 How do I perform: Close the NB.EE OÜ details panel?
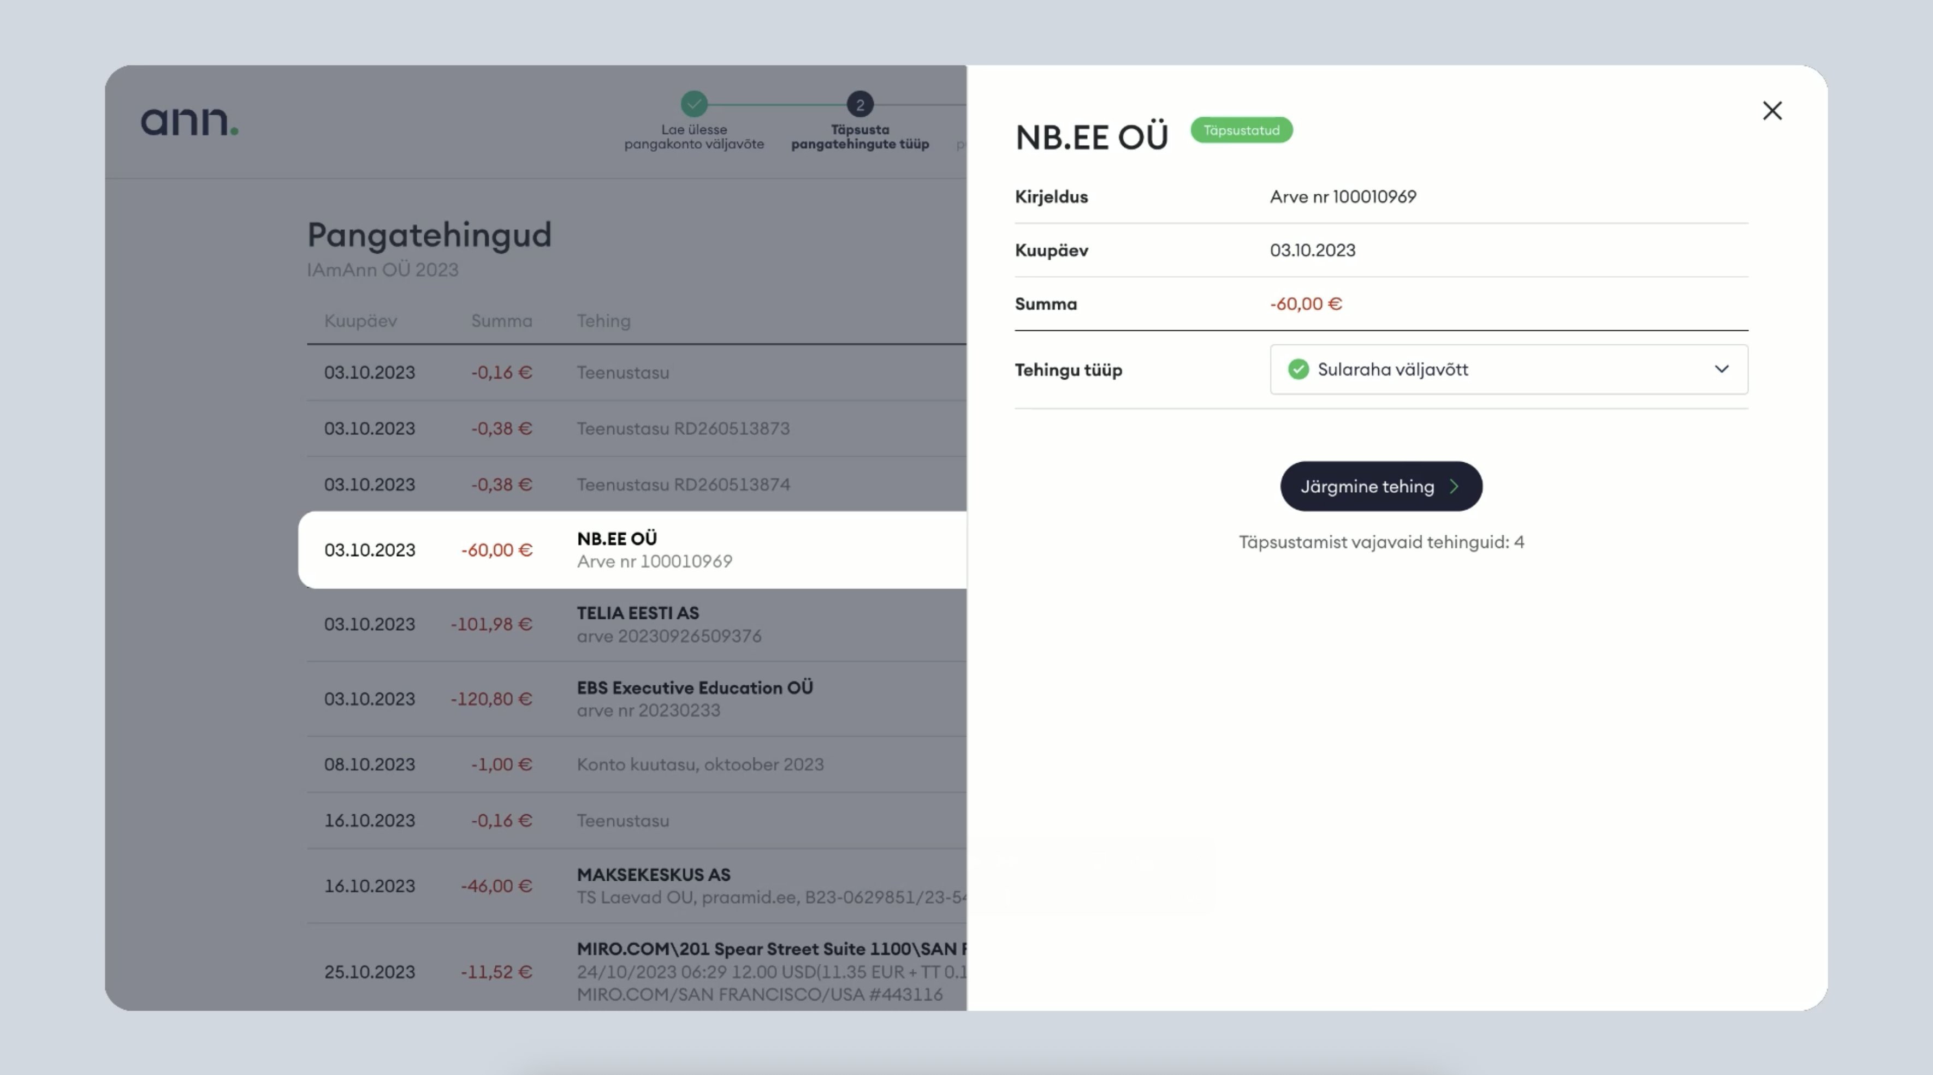coord(1772,111)
